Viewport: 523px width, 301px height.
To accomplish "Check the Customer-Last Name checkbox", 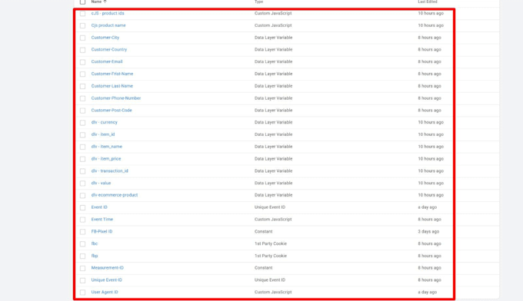I will pyautogui.click(x=82, y=86).
